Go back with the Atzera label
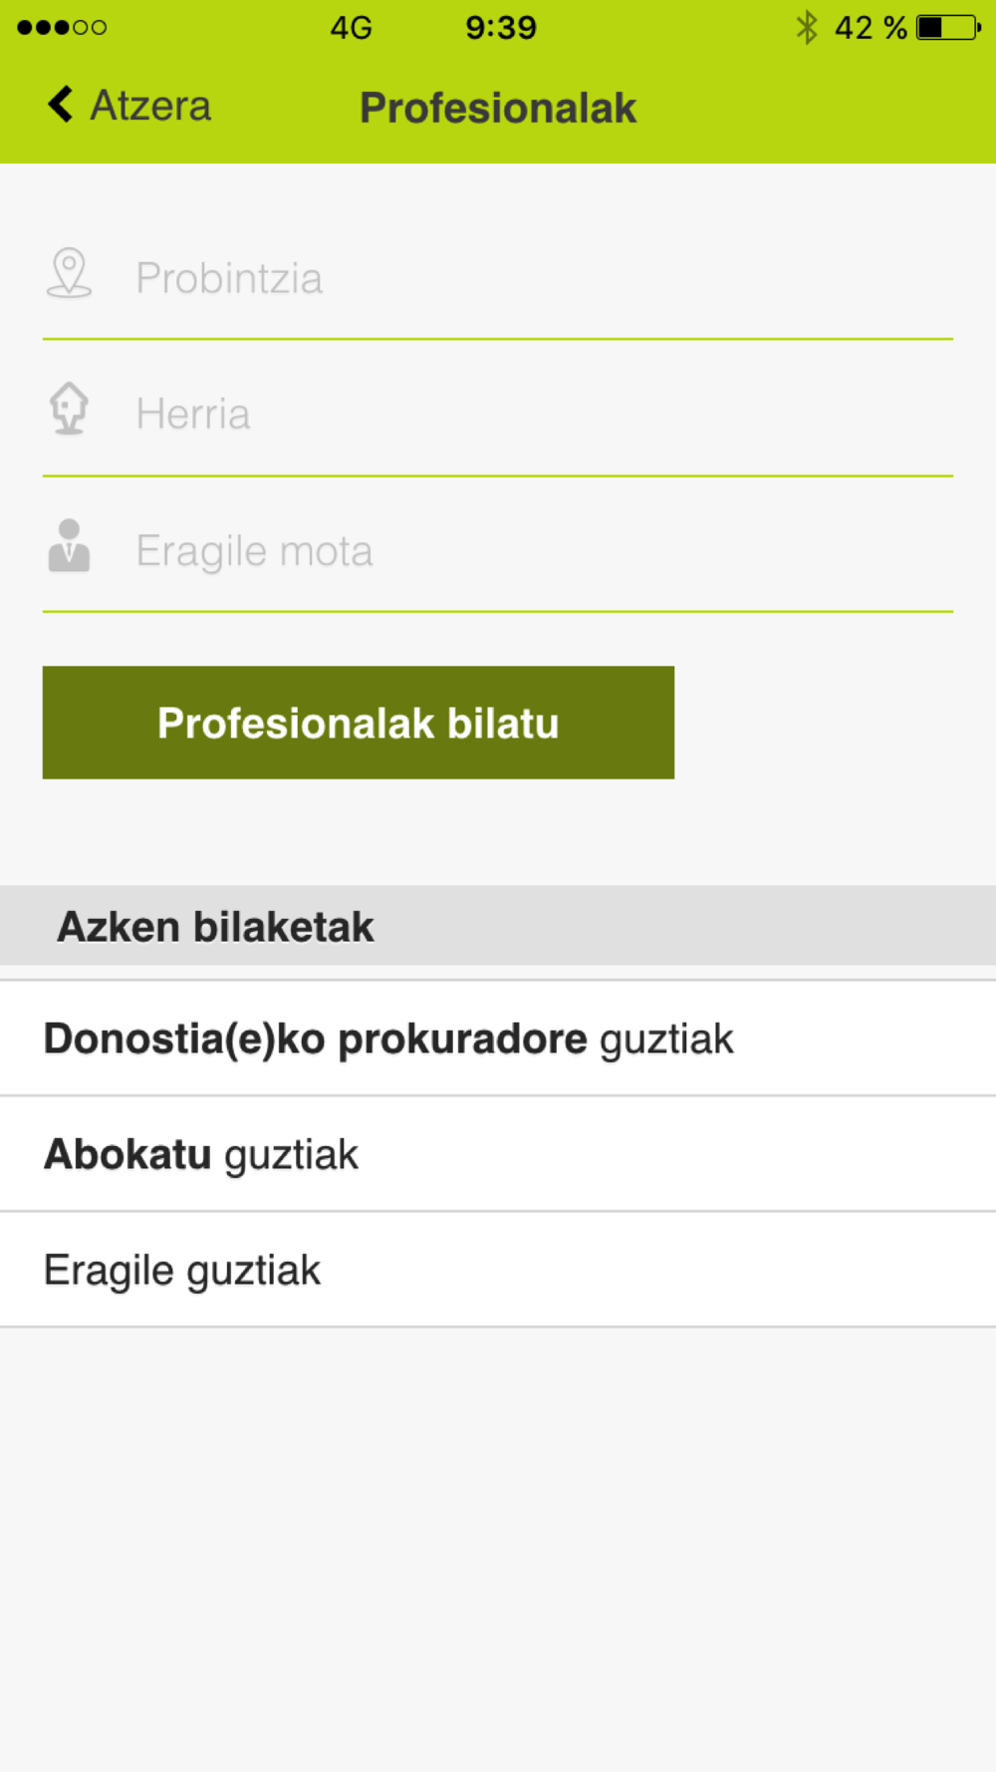This screenshot has height=1772, width=996. pyautogui.click(x=150, y=106)
